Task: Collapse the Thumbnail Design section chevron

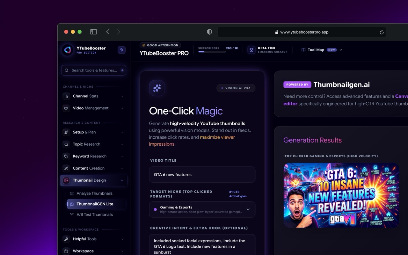Action: pos(122,180)
